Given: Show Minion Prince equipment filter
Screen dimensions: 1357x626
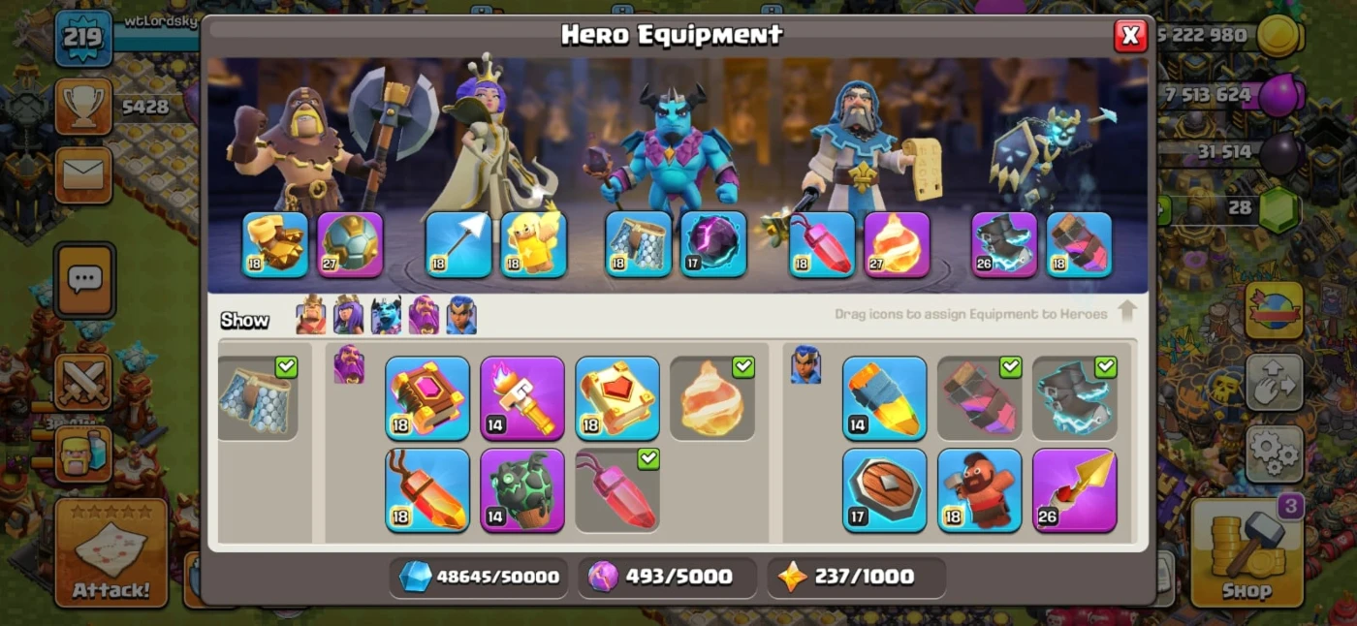Looking at the screenshot, I should click(386, 316).
